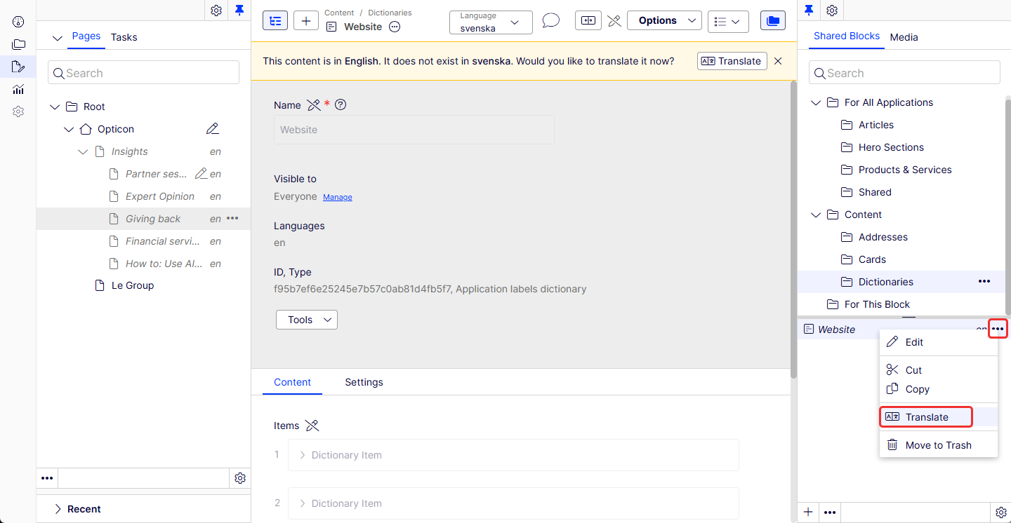This screenshot has width=1011, height=523.
Task: Click the edit pencil beside Opticon
Action: tap(213, 129)
